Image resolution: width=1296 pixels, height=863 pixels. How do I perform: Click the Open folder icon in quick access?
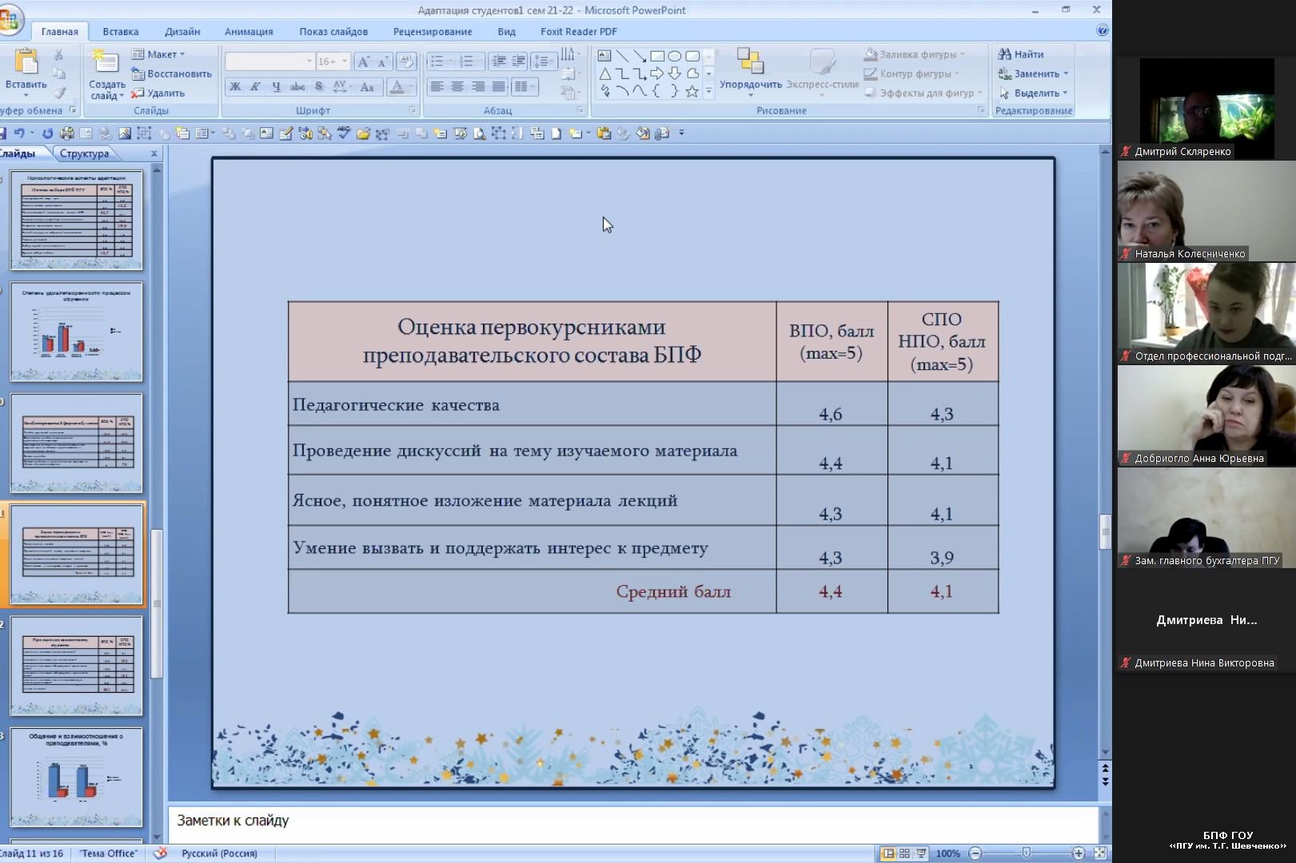pyautogui.click(x=364, y=133)
